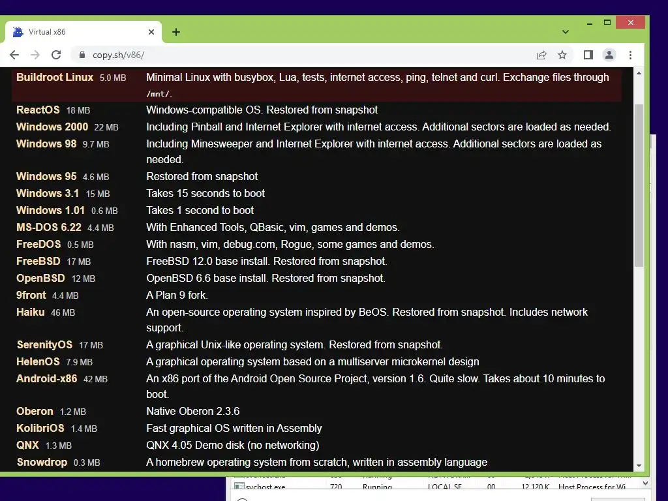This screenshot has width=668, height=501.
Task: Start MS-DOS 6.22
Action: coord(48,228)
